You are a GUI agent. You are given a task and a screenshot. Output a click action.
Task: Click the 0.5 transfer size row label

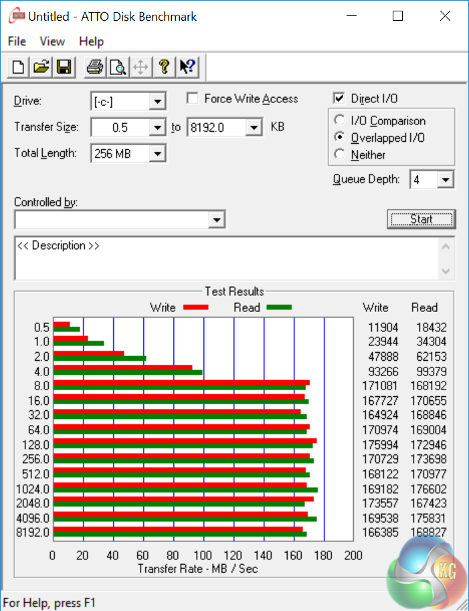pos(41,328)
